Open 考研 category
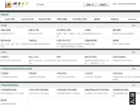 coord(59,57)
